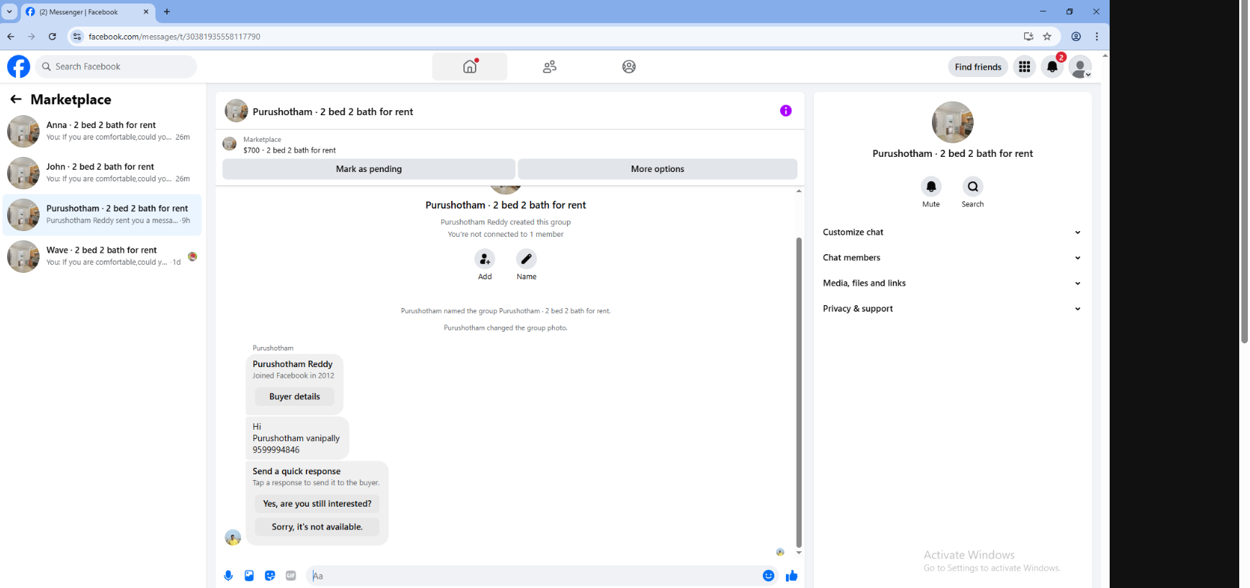Close the Messenger browser tab
The image size is (1250, 588).
pos(145,12)
